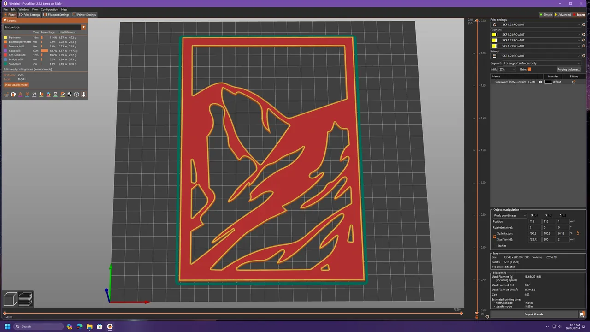Enable the Inches checkbox
This screenshot has width=590, height=332.
tap(495, 246)
